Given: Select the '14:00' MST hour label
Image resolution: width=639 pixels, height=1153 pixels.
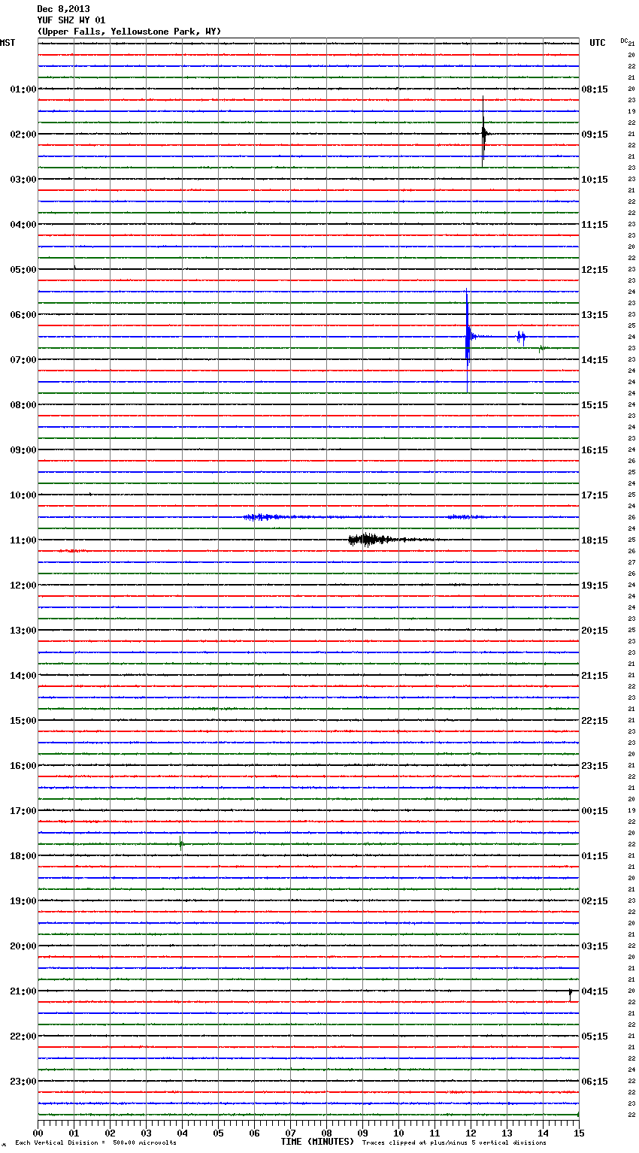Looking at the screenshot, I should (x=23, y=675).
